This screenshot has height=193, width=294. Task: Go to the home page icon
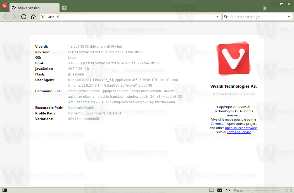(x=33, y=17)
